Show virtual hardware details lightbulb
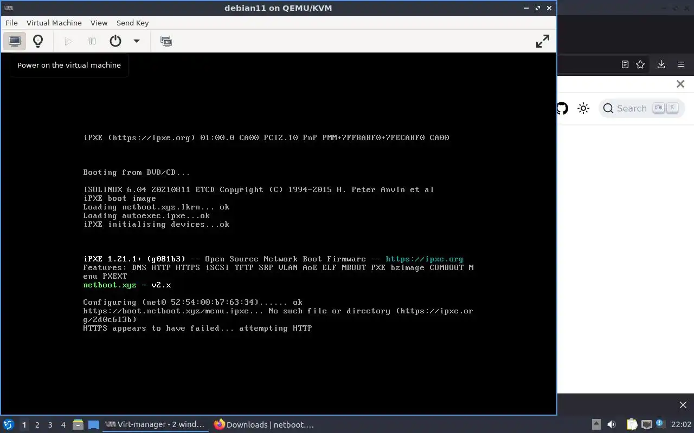Screen dimensions: 694x433 pos(38,41)
